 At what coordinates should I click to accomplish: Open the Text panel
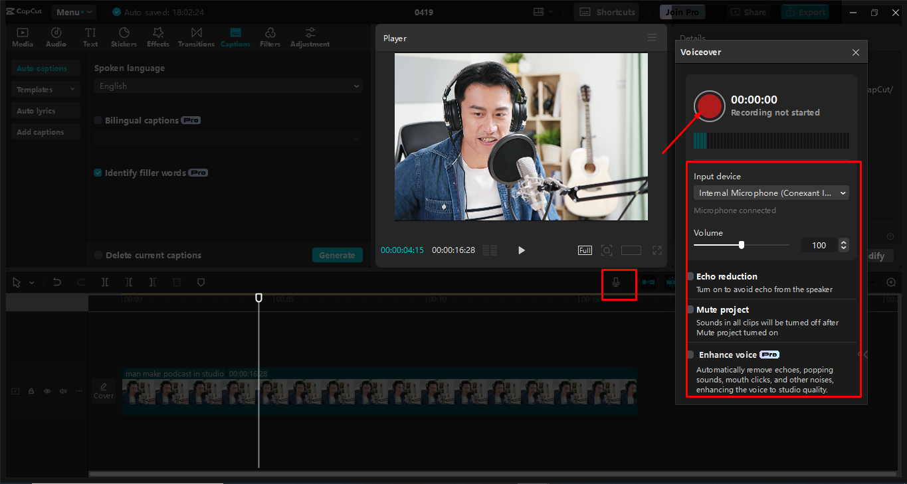pyautogui.click(x=90, y=37)
